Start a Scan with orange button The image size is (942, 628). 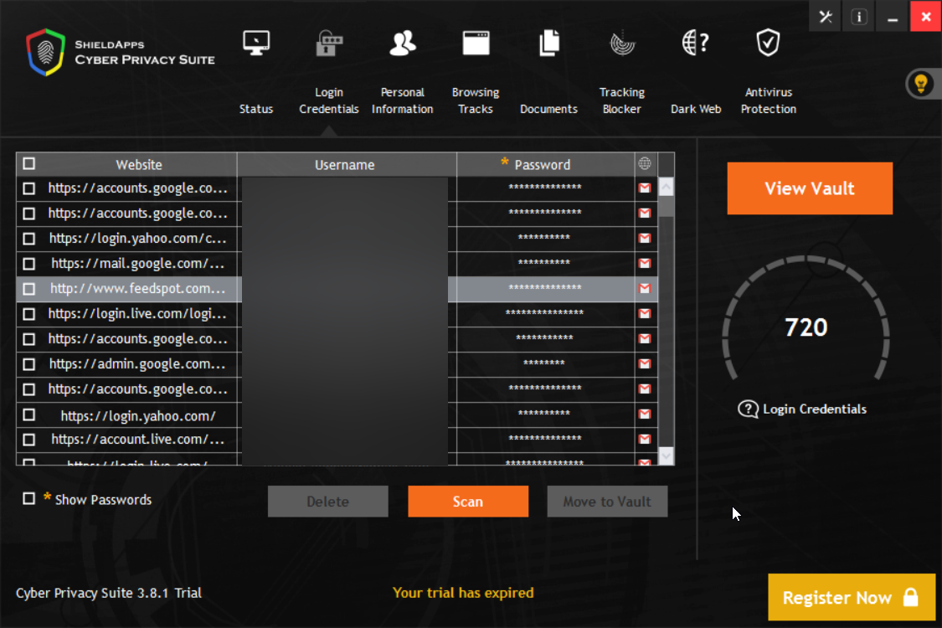coord(468,502)
